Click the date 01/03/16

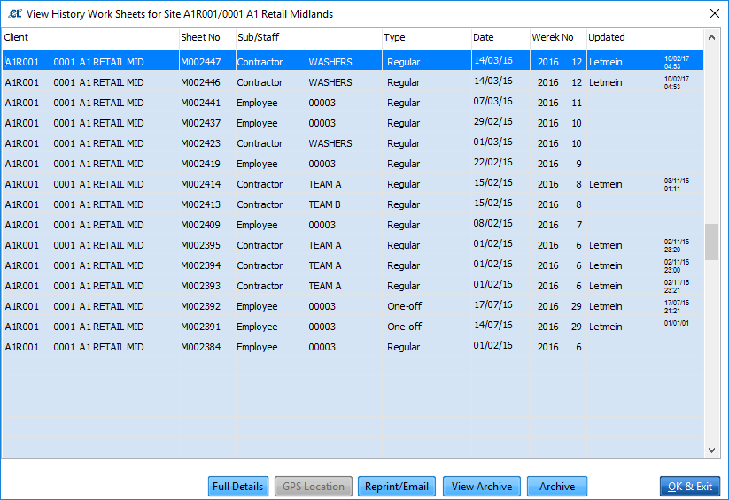(492, 142)
